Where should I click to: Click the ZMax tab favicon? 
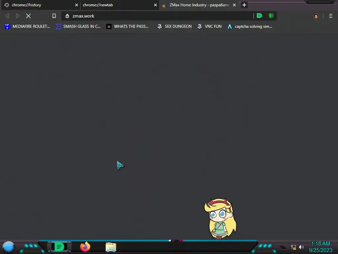(164, 5)
